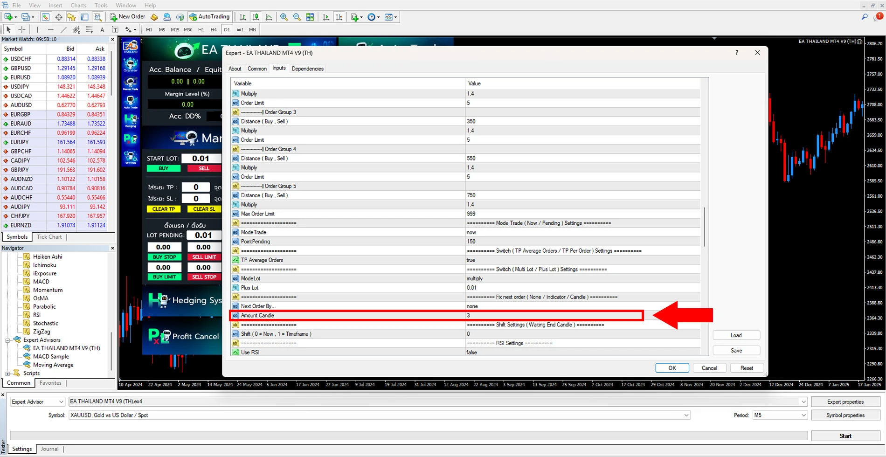The width and height of the screenshot is (886, 457).
Task: Collapse the Expert Advisors tree node
Action: point(8,340)
